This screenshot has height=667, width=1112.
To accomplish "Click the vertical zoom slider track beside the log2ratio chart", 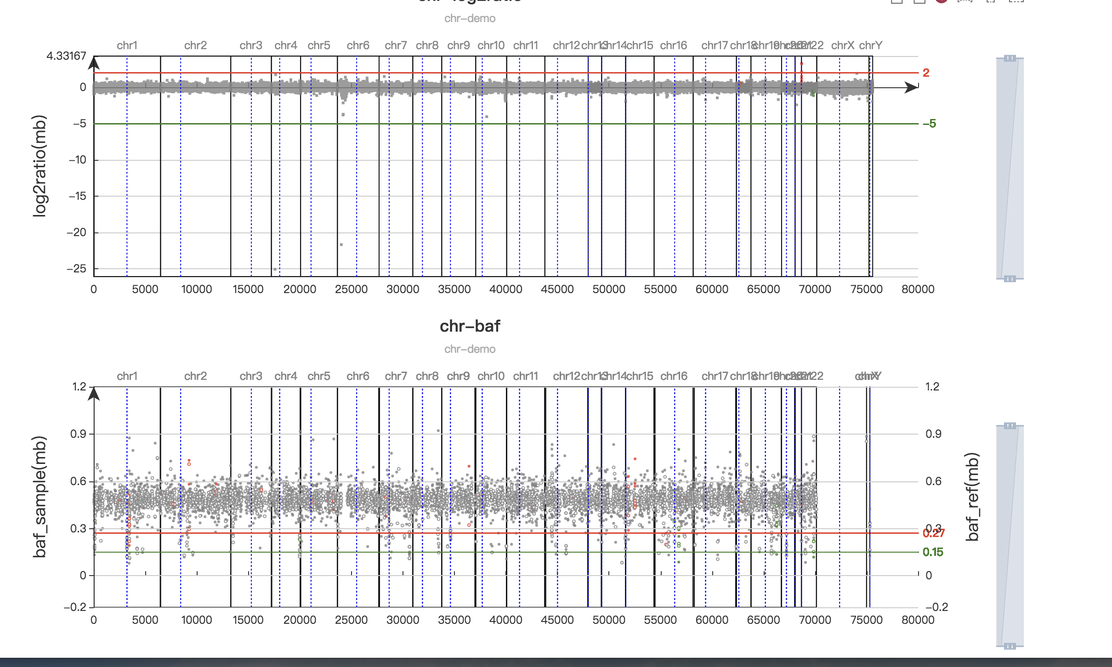I will (x=1010, y=165).
